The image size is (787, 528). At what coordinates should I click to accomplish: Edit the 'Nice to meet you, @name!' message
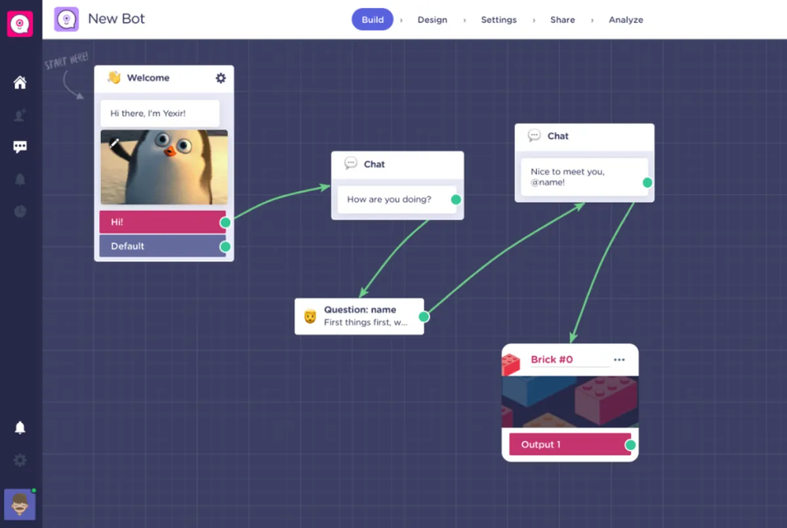tap(584, 177)
